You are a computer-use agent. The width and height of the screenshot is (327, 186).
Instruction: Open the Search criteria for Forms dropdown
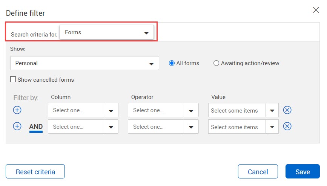pos(107,32)
